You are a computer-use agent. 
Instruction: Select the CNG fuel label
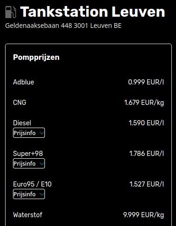click(x=19, y=103)
